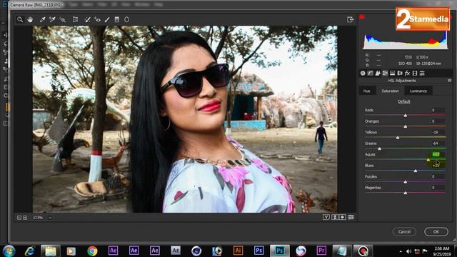
Task: Toggle full screen mode icon
Action: [351, 19]
